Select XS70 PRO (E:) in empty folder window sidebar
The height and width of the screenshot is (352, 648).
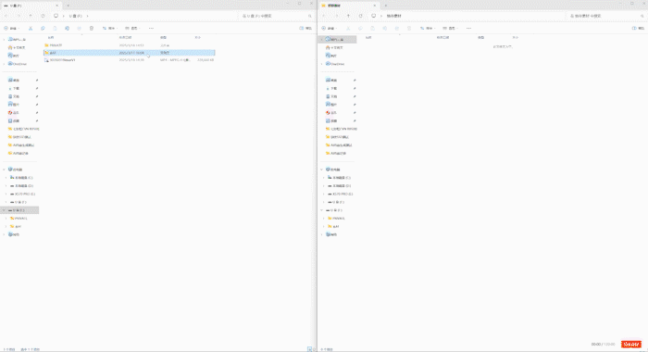click(340, 194)
